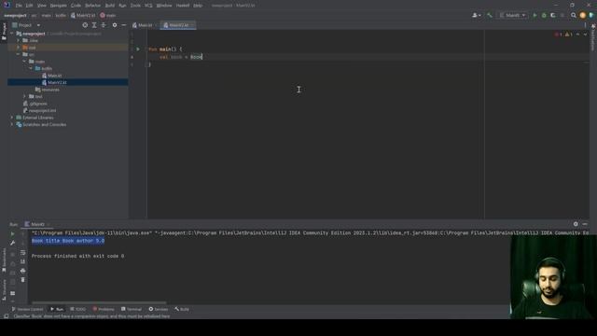
Task: Select newproject.iml file
Action: [x=39, y=110]
